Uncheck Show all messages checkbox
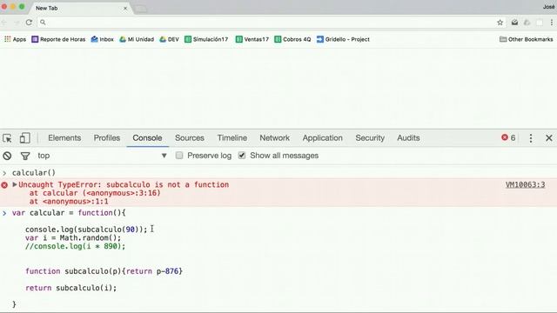 point(242,156)
